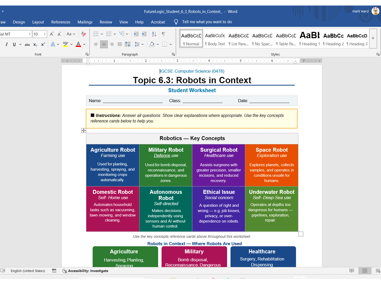Viewport: 381px width, 286px height.
Task: Click the distributed text direction icon
Action: coord(128,44)
